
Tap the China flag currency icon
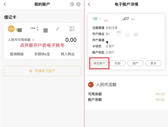coord(91,85)
